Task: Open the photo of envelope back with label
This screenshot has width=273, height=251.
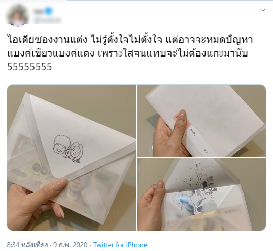Action: 201,121
